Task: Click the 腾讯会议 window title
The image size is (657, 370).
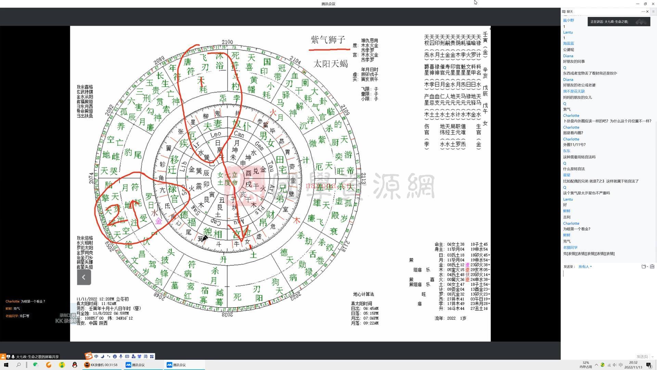Action: [x=328, y=4]
